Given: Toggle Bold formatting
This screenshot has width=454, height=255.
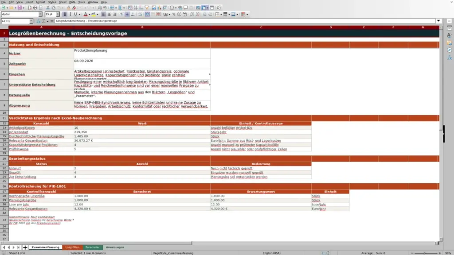Looking at the screenshot, I should pos(65,15).
